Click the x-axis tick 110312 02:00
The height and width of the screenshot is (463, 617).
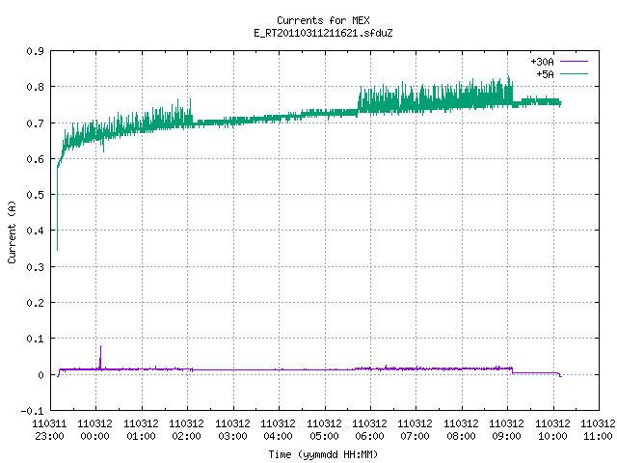(x=186, y=430)
